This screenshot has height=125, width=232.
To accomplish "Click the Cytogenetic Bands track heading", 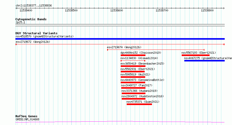I will (x=31, y=19).
